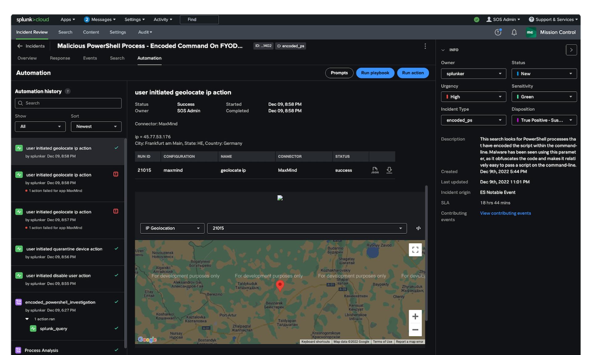
Task: Go back using the Incidents arrow
Action: (x=20, y=46)
